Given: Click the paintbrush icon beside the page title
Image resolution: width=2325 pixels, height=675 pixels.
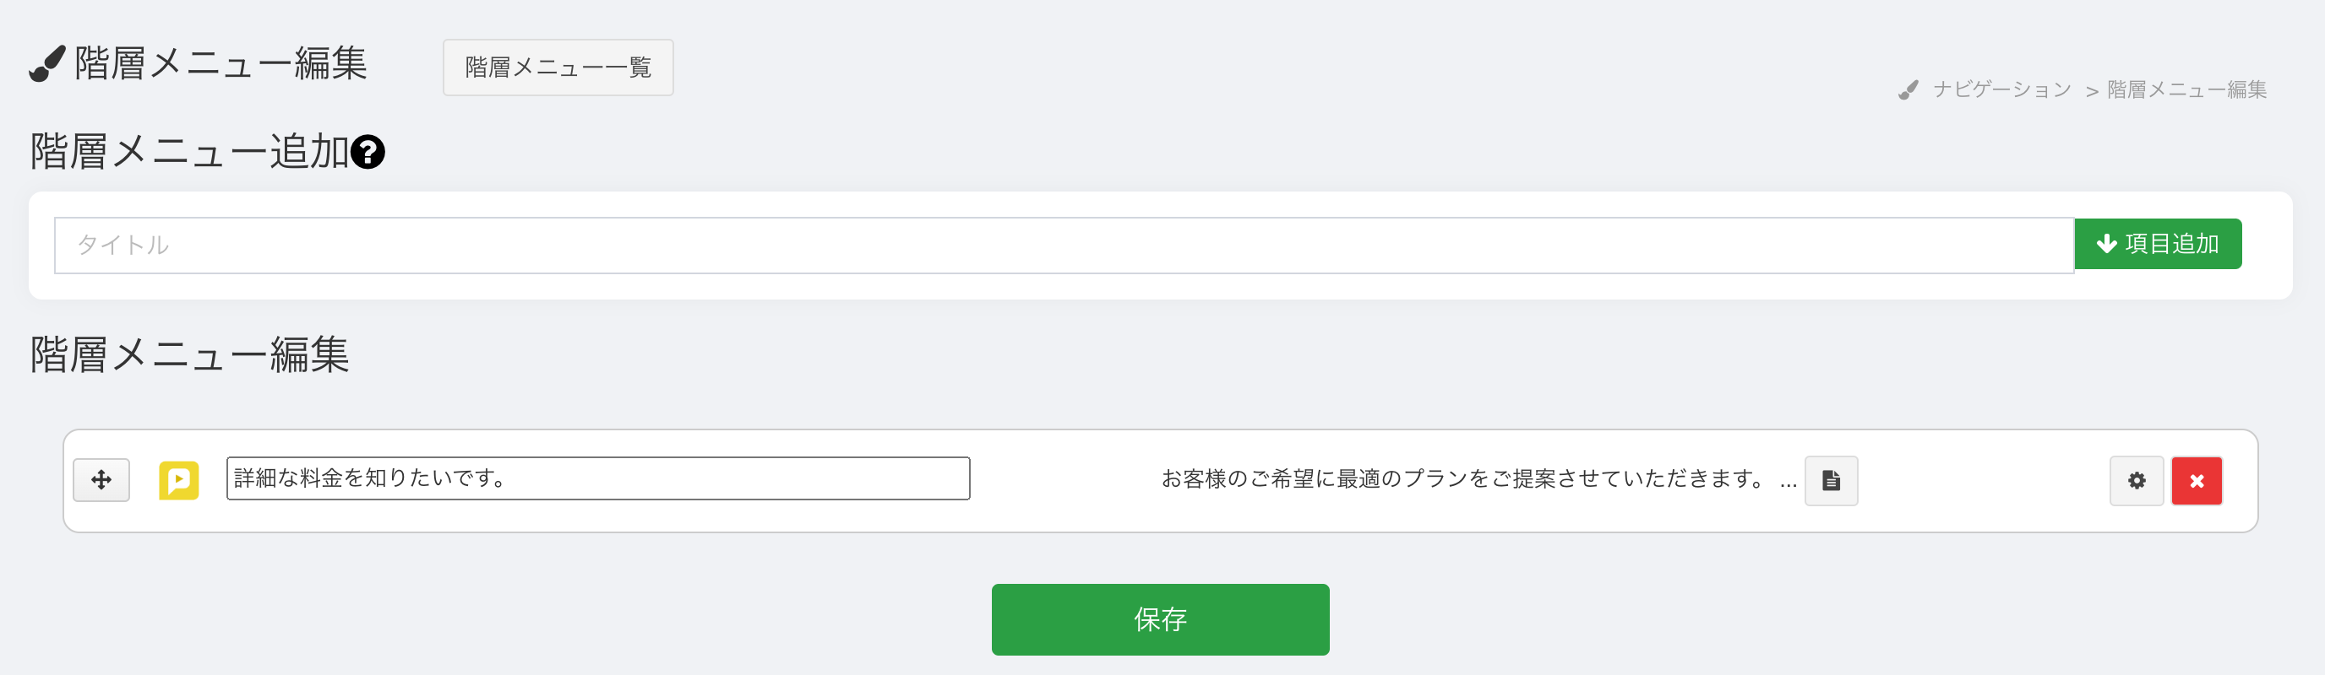Looking at the screenshot, I should 47,64.
